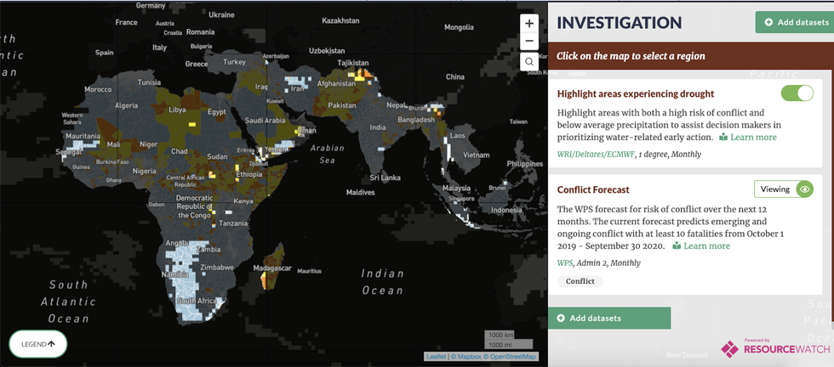Screen dimensions: 834x367
Task: Open the Mapbox attribution link
Action: tap(466, 357)
